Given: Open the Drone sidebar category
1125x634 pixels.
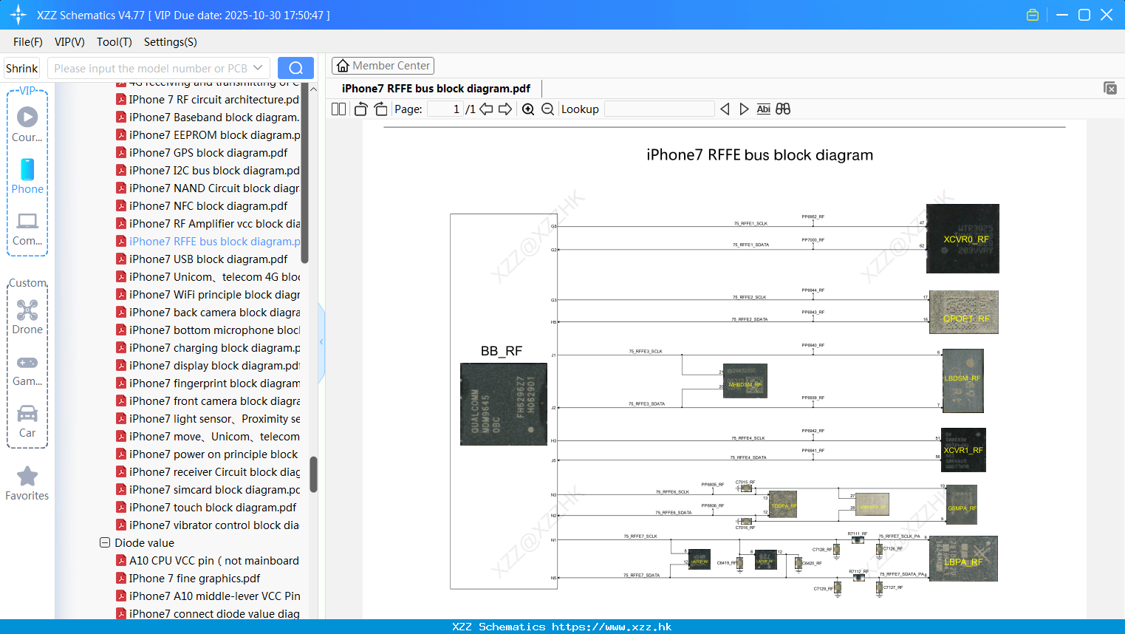Looking at the screenshot, I should click(x=27, y=317).
